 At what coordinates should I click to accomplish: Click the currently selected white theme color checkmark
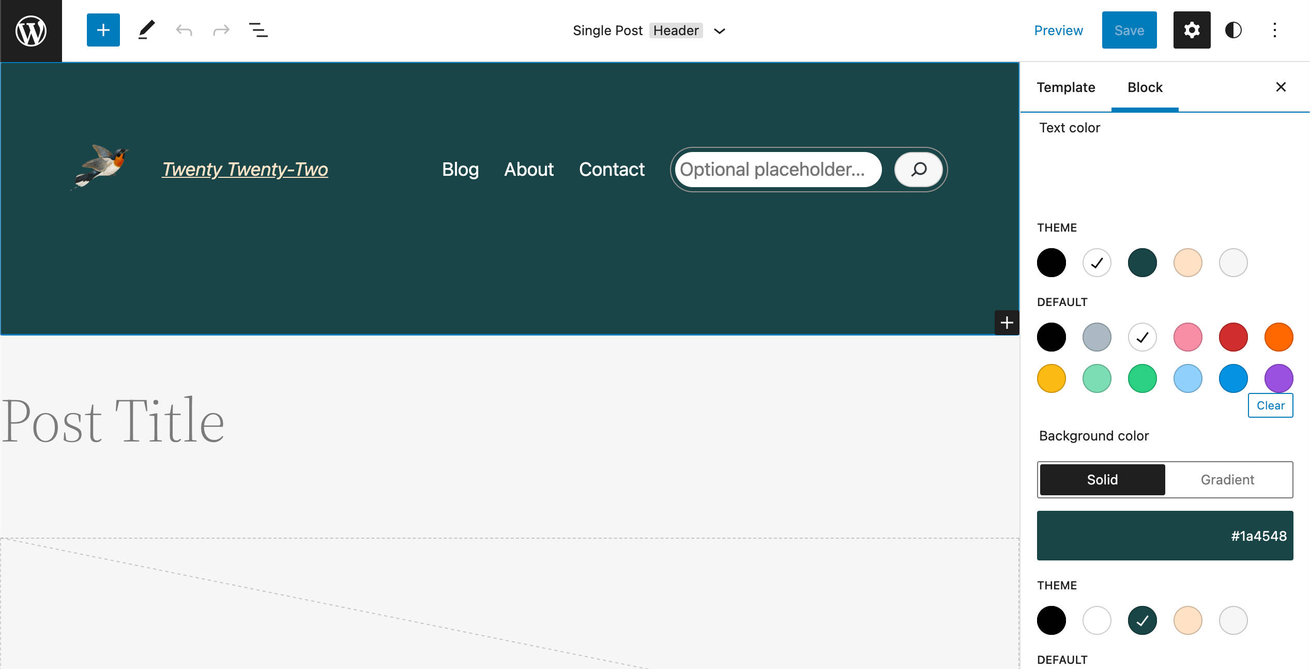(x=1098, y=263)
